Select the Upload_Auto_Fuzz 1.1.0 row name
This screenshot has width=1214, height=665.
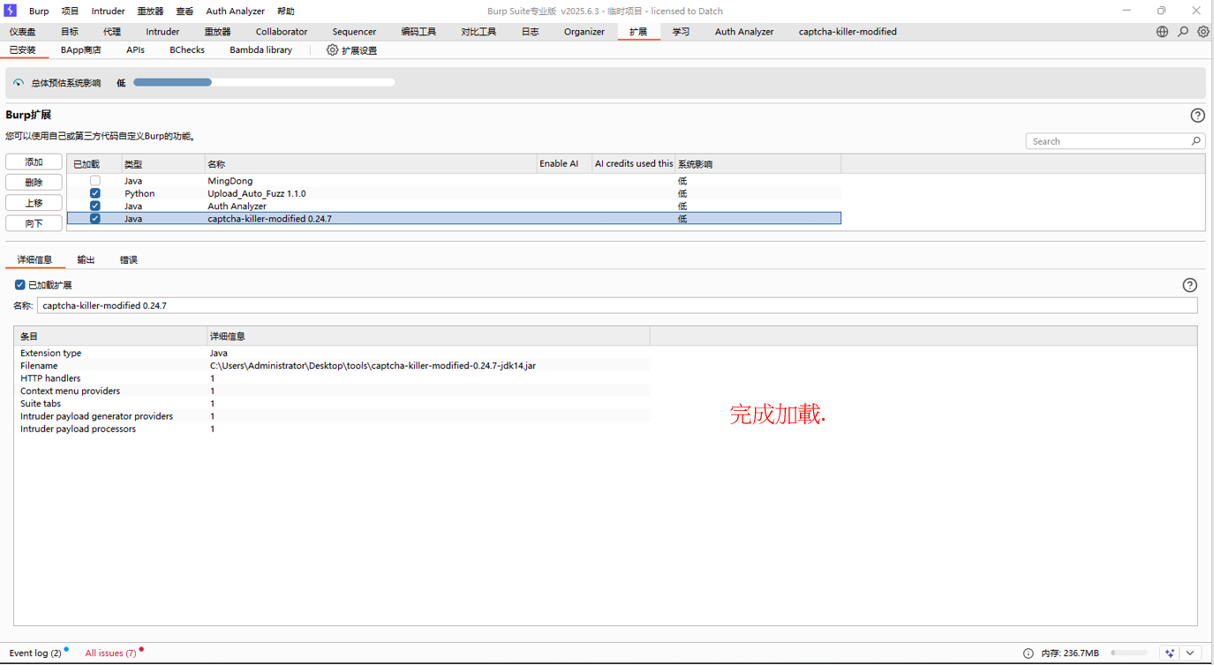pyautogui.click(x=257, y=193)
